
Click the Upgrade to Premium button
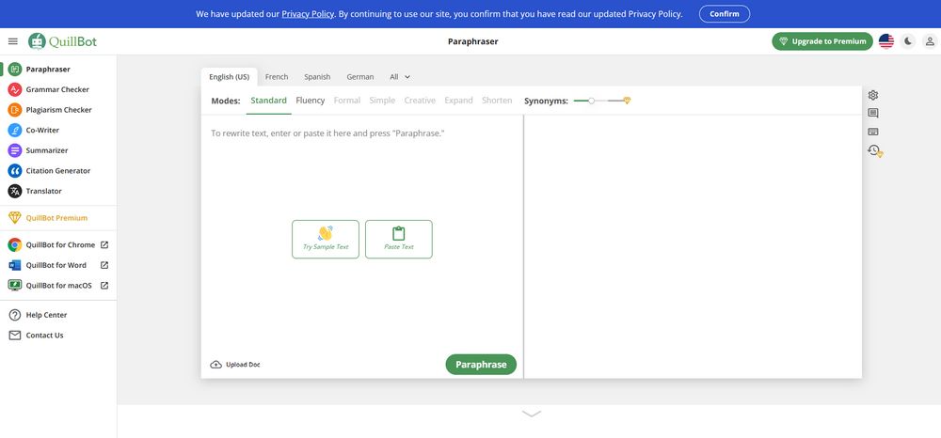(822, 41)
